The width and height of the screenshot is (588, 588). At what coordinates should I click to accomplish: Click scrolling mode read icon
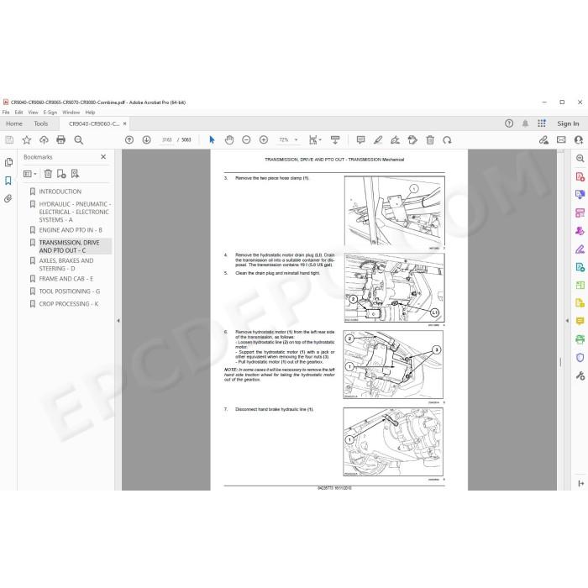coord(335,140)
